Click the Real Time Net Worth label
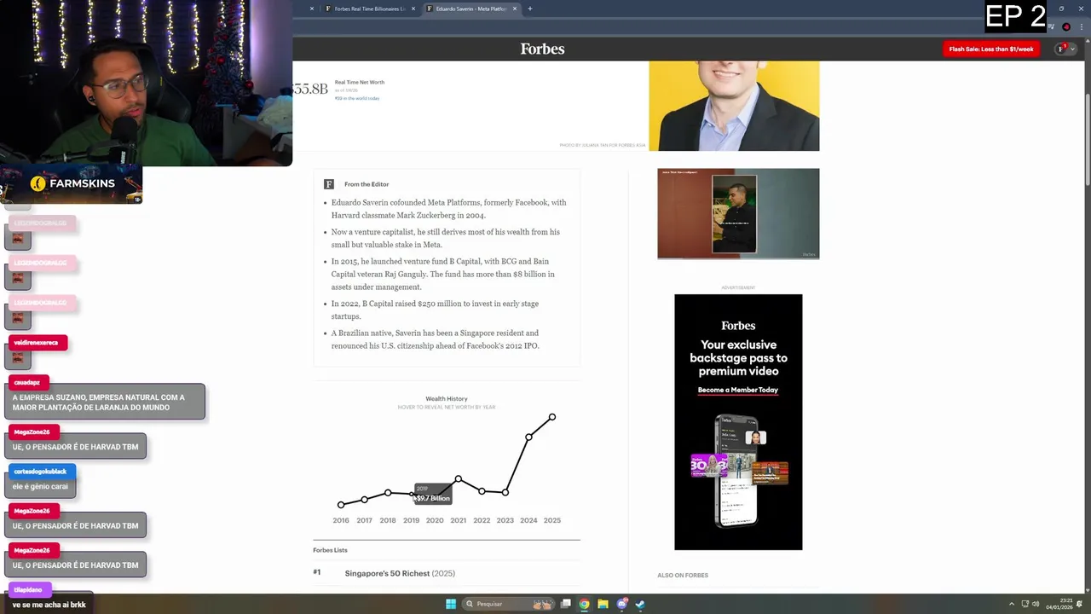Viewport: 1091px width, 614px height. click(360, 82)
